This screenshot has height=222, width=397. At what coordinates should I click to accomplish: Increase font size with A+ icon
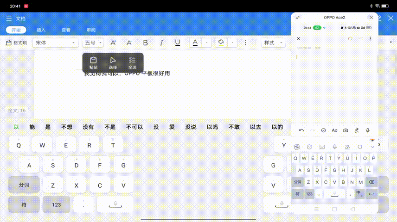(x=113, y=43)
